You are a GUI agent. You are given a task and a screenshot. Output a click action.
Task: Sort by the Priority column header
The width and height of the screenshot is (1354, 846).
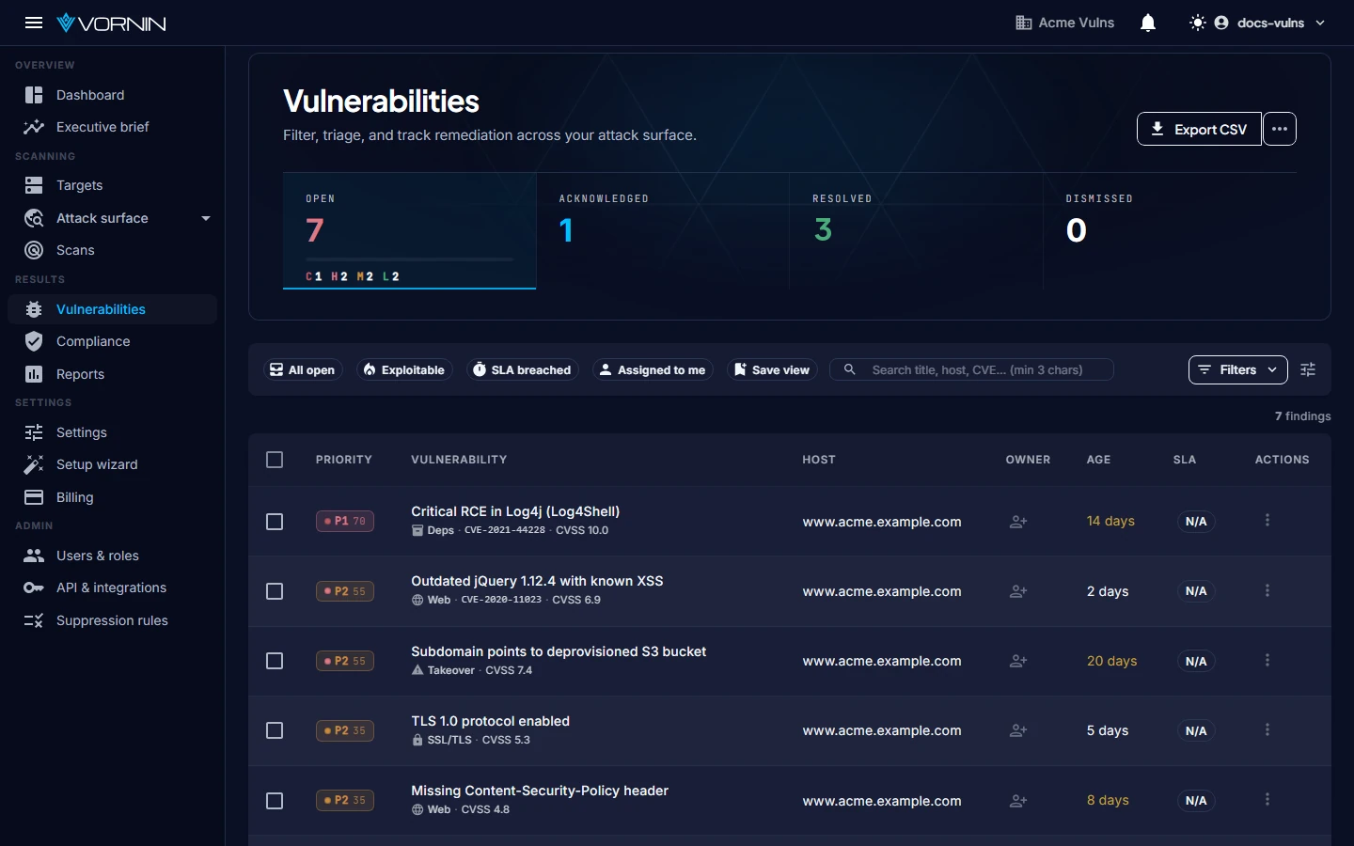click(344, 460)
